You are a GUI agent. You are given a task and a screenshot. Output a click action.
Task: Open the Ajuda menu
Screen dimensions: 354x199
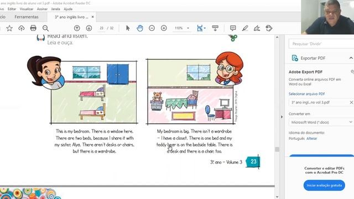68,9
